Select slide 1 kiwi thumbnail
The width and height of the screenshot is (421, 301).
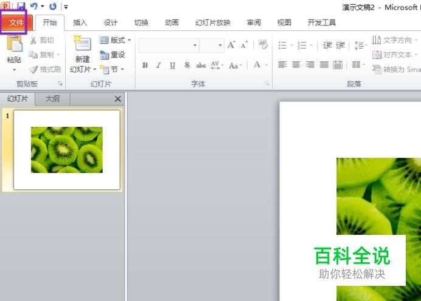[x=67, y=150]
